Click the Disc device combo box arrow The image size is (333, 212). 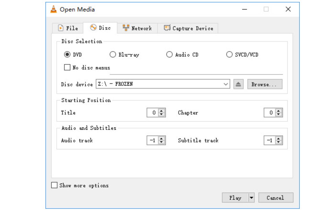click(226, 84)
